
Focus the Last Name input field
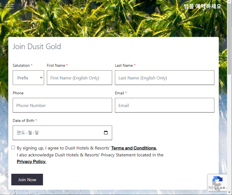click(165, 77)
